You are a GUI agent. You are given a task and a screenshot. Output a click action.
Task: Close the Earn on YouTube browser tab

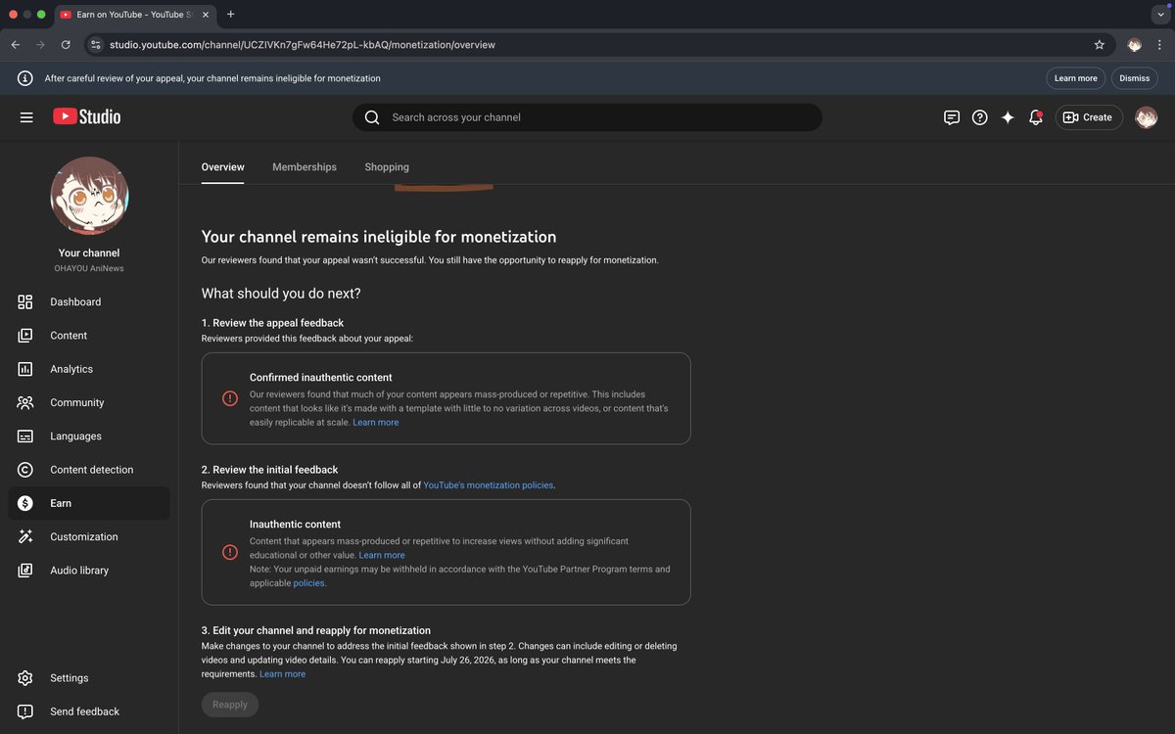[x=205, y=15]
